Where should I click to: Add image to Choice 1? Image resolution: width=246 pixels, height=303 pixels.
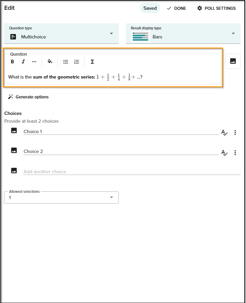coord(14,131)
